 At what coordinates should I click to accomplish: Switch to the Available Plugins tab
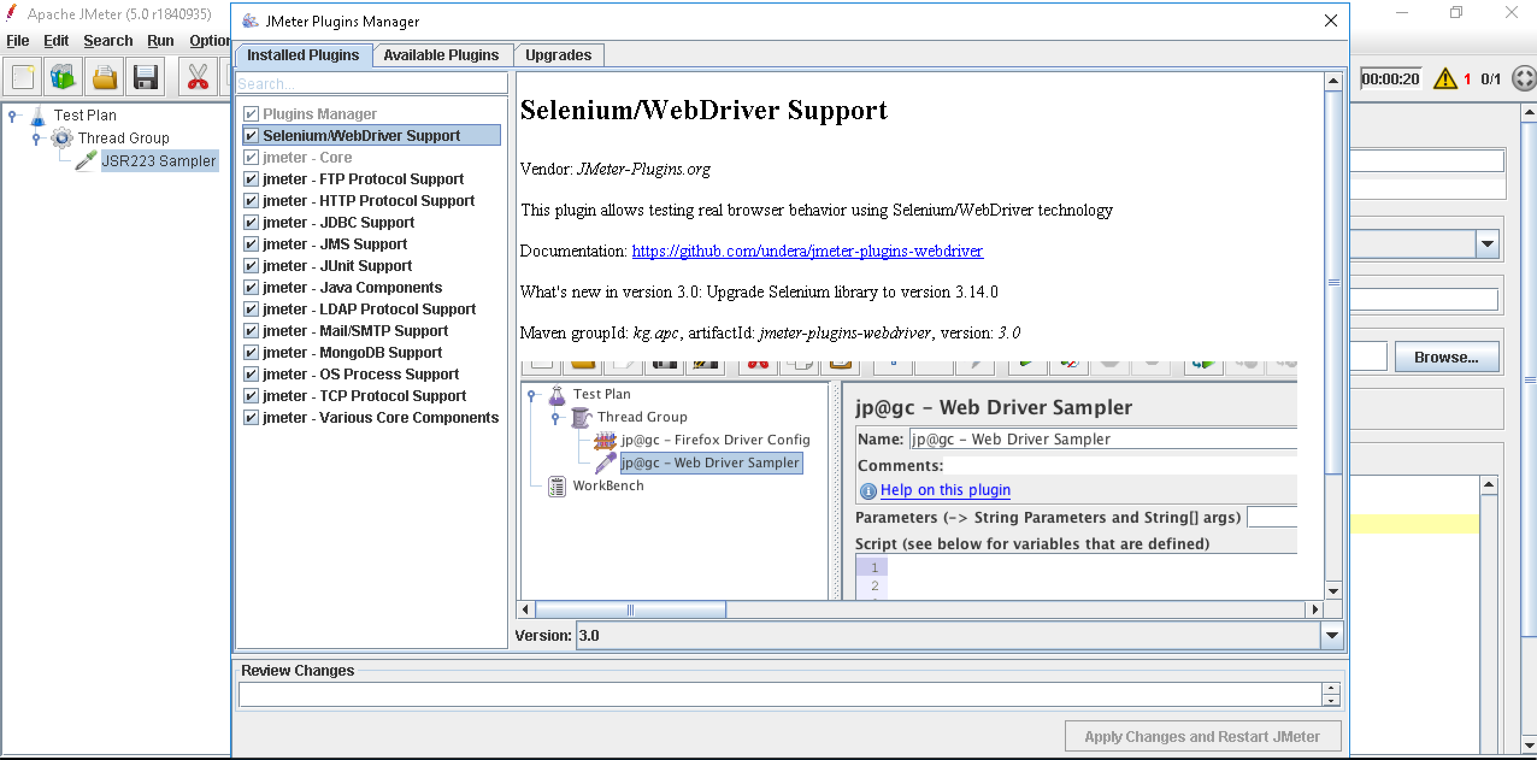pyautogui.click(x=441, y=55)
